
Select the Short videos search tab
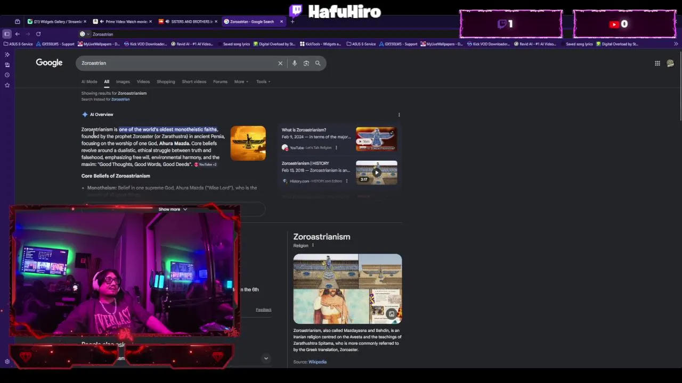tap(194, 81)
